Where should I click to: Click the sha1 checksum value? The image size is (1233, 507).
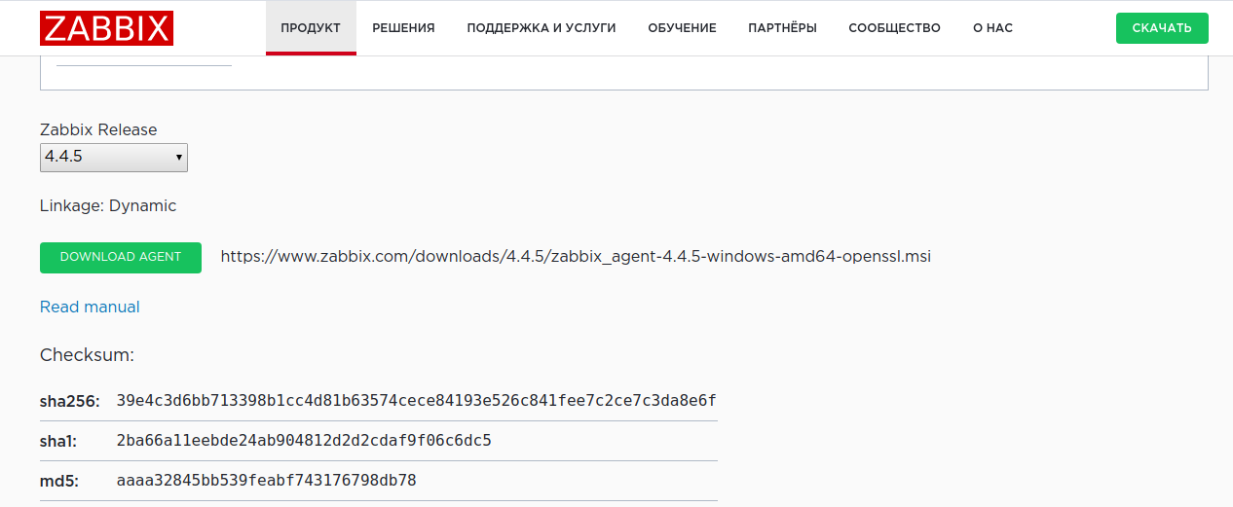tap(304, 441)
